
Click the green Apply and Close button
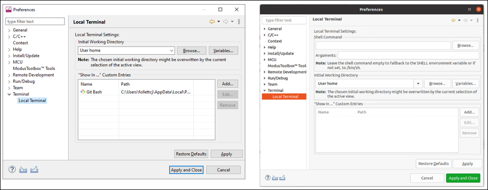point(463,178)
